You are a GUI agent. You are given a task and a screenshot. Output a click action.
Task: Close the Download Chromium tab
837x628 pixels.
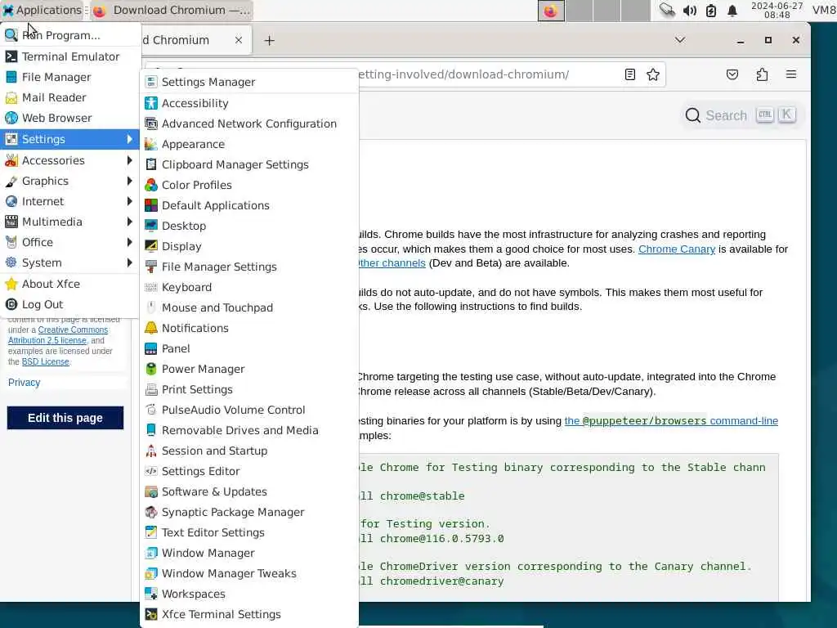[x=239, y=40]
